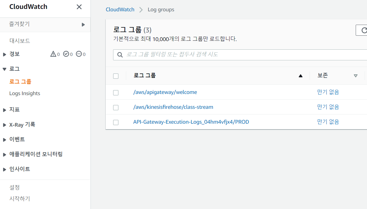Sort by 보존 column arrow
Screen dimensions: 367x209
(x=355, y=76)
